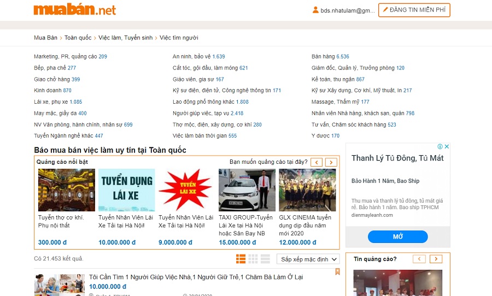Click Bạn muốn quảng cáo tại đây? link
The height and width of the screenshot is (296, 492).
click(x=268, y=162)
